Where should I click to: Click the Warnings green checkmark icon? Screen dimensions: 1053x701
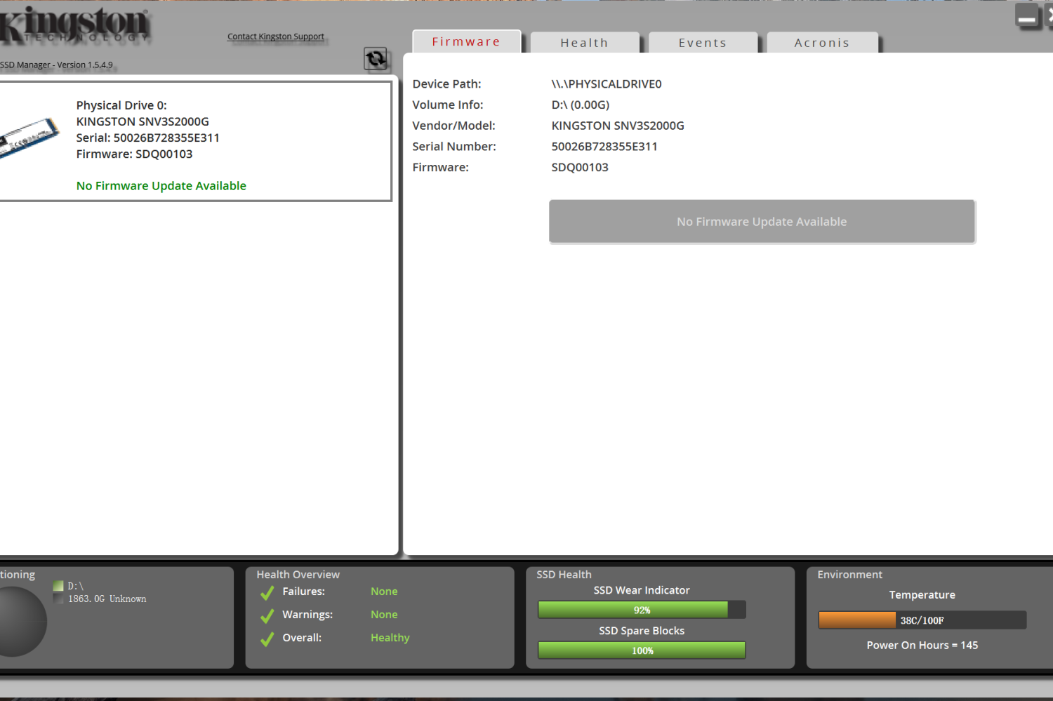coord(267,616)
